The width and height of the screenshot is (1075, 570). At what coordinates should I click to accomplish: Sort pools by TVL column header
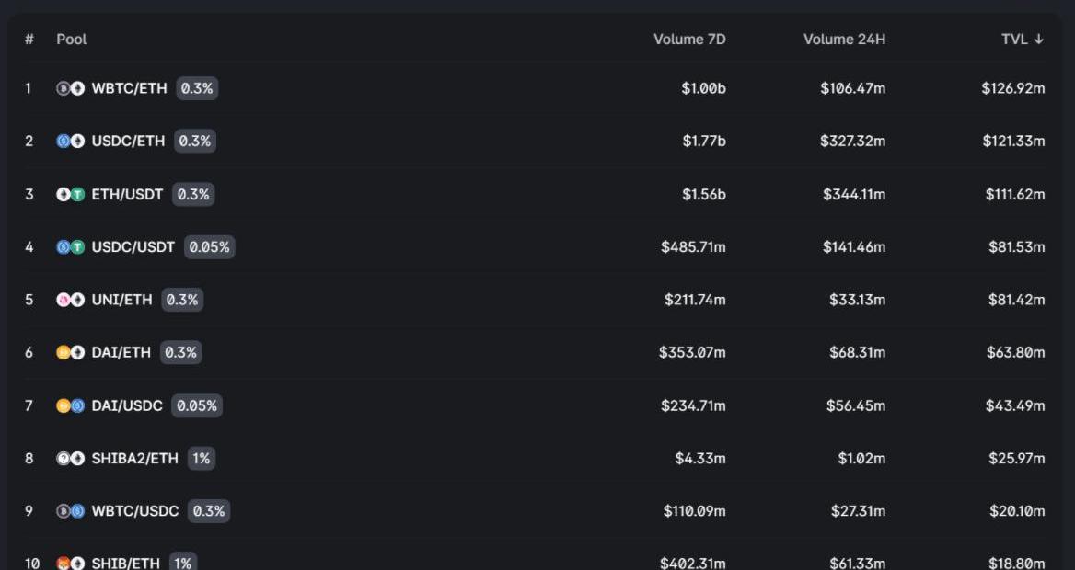(x=1022, y=39)
